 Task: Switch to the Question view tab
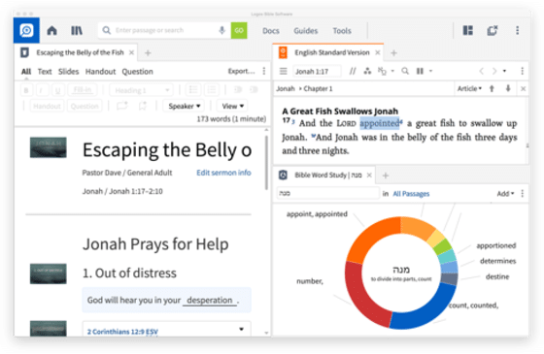[x=137, y=72]
